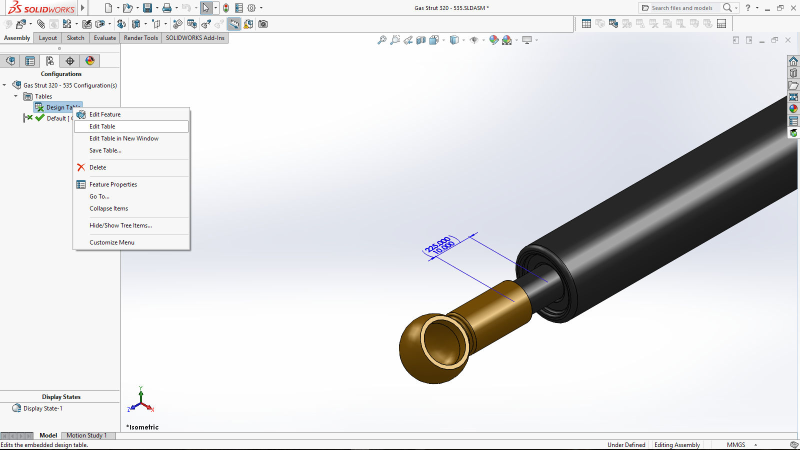Choose Edit Table from the context menu
Viewport: 800px width, 450px height.
point(102,126)
